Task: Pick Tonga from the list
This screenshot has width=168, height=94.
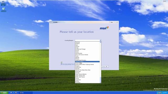Action: coord(87,48)
